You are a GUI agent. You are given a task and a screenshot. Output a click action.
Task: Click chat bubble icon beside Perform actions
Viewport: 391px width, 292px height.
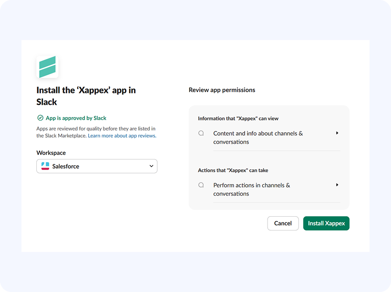(x=201, y=185)
